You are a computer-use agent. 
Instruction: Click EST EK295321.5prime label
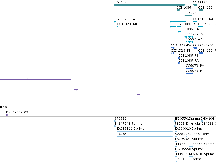point(189,139)
